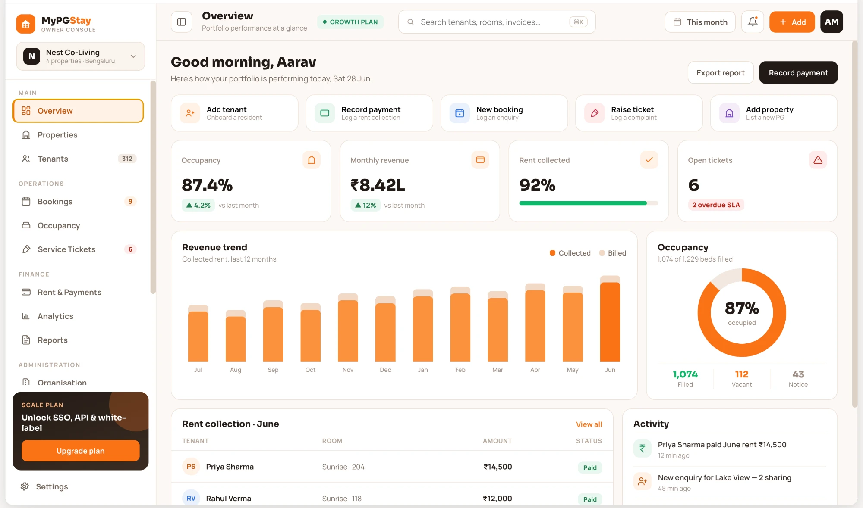Click the Nest Co-Living N badge
This screenshot has width=863, height=508.
31,56
